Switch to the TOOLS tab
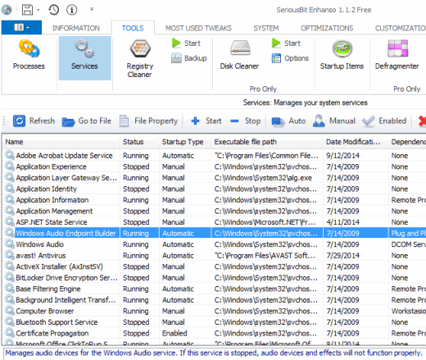The image size is (426, 360). click(x=133, y=28)
